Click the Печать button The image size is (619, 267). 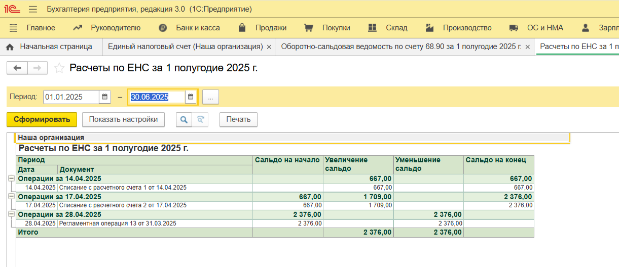(238, 120)
